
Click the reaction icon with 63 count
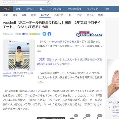(x=72, y=118)
